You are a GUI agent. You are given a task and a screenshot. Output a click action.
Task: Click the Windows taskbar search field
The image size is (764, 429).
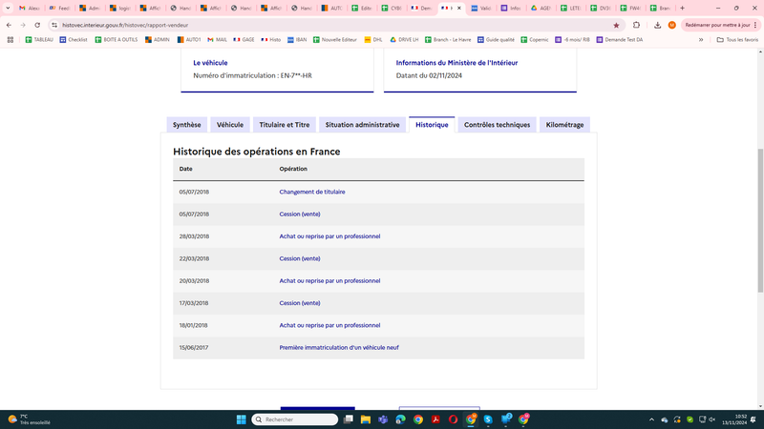click(x=295, y=419)
